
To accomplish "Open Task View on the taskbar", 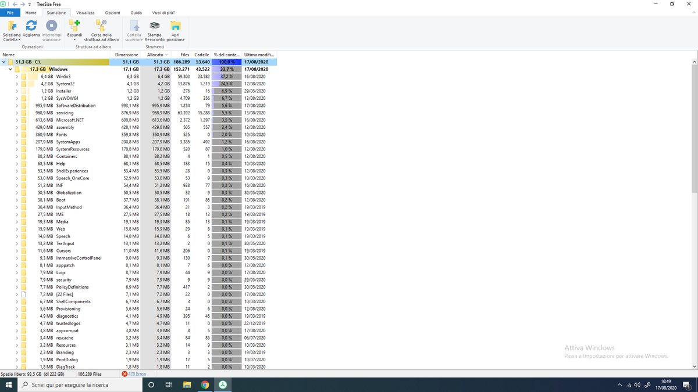I will [169, 384].
